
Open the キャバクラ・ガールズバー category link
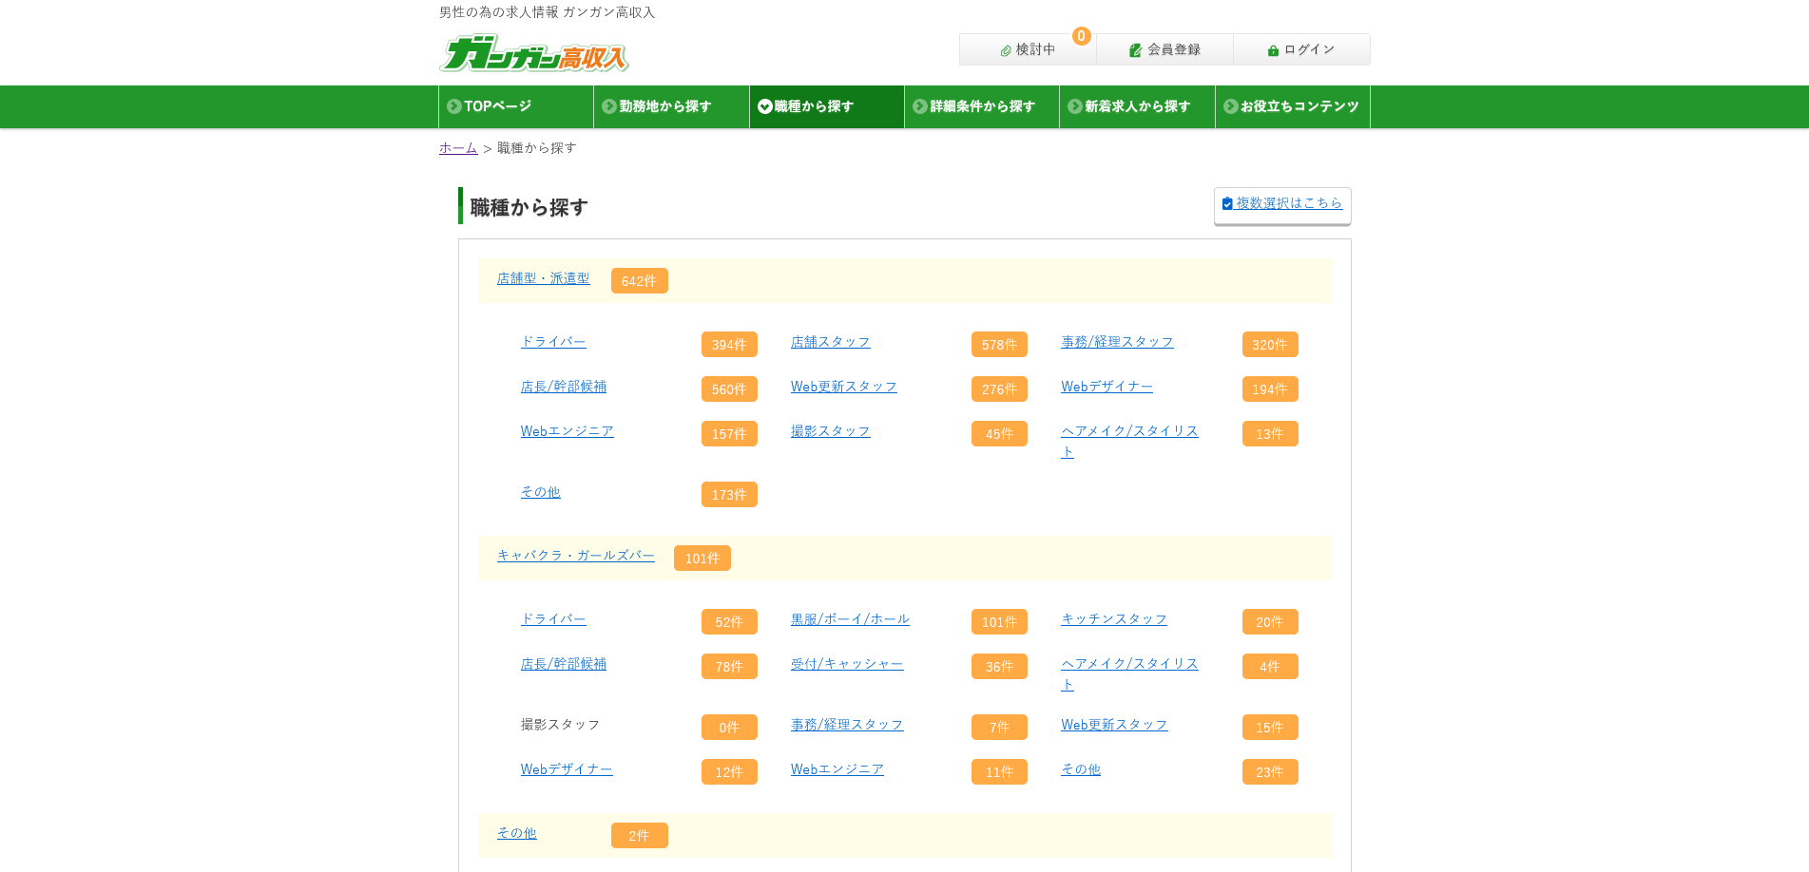click(x=576, y=556)
